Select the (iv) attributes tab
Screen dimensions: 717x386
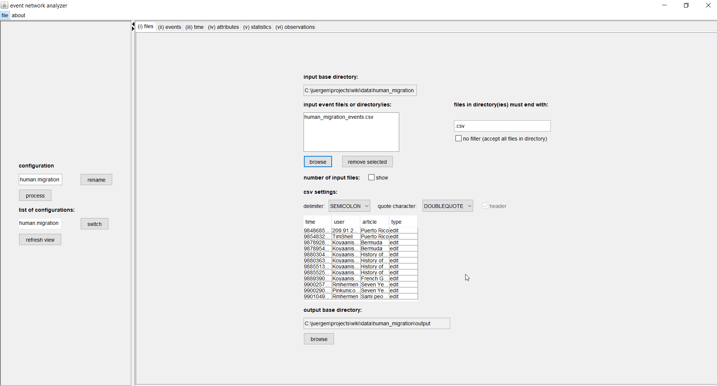pos(223,27)
